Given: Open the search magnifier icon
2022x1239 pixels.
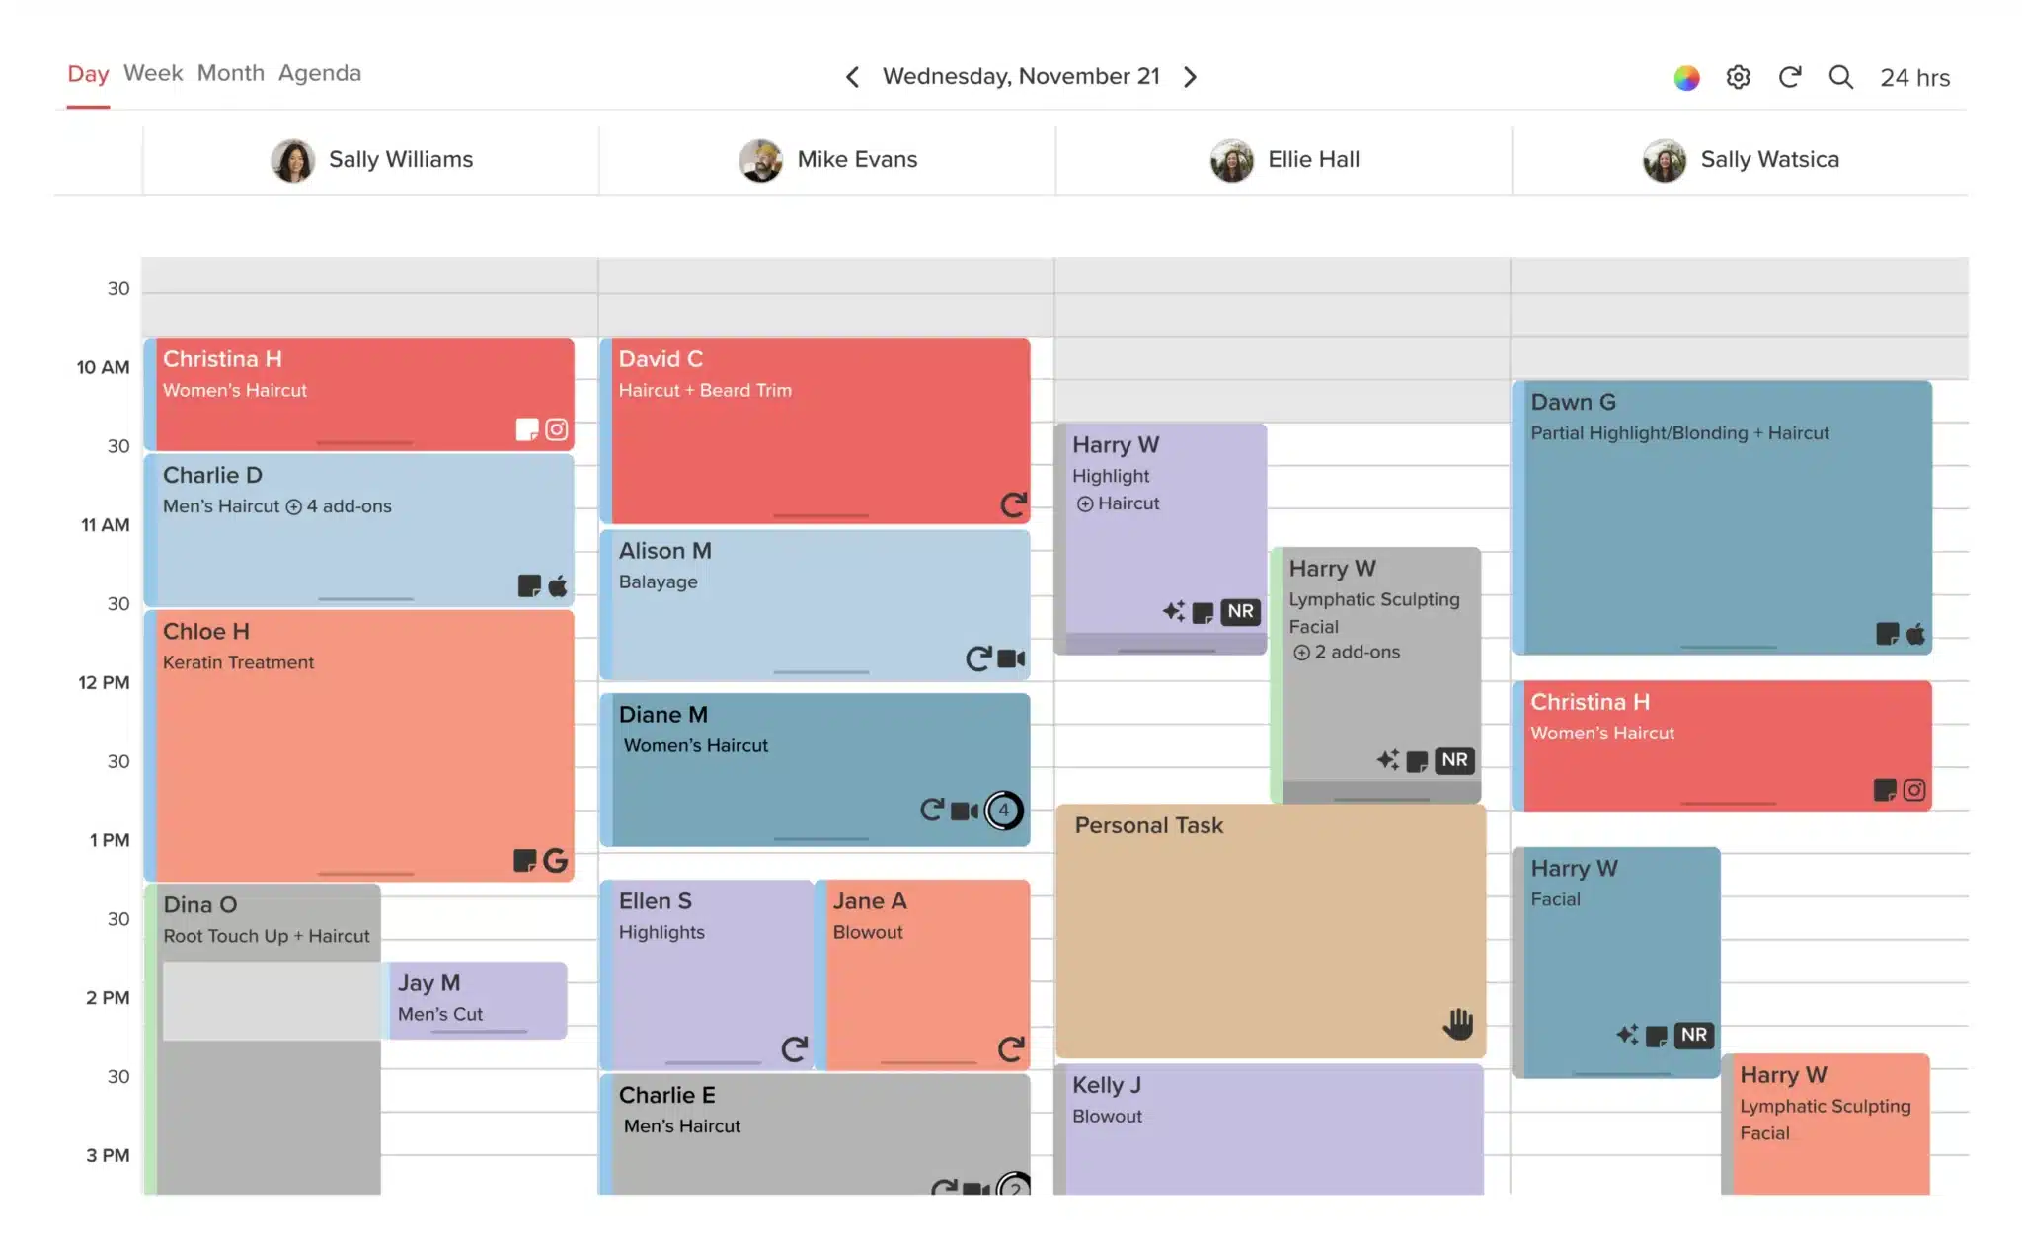Looking at the screenshot, I should point(1840,77).
